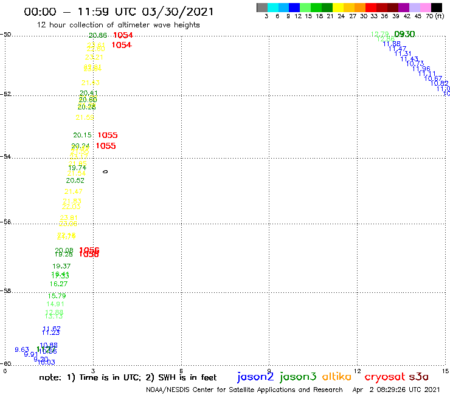Screen dimensions: 450x395
Task: Select the latitude axis label '-54'
Action: tap(5, 156)
